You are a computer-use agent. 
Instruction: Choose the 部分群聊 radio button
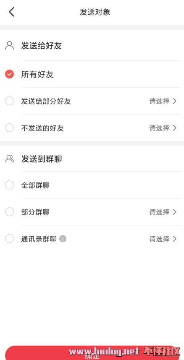9,212
